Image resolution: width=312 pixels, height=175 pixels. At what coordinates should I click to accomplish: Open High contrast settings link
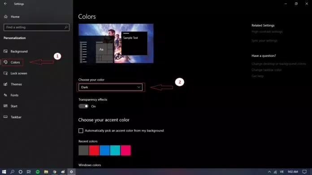(x=267, y=32)
